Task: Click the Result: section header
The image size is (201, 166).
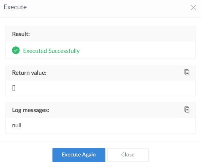Action: click(21, 34)
